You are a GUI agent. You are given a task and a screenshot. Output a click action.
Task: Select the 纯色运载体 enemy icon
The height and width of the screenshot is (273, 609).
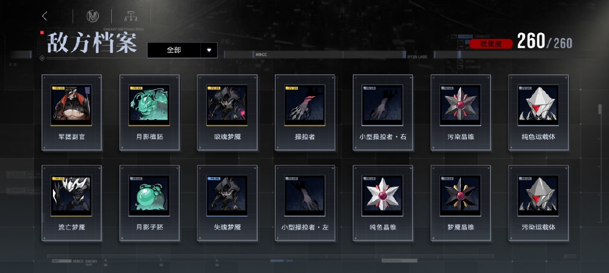click(x=538, y=105)
